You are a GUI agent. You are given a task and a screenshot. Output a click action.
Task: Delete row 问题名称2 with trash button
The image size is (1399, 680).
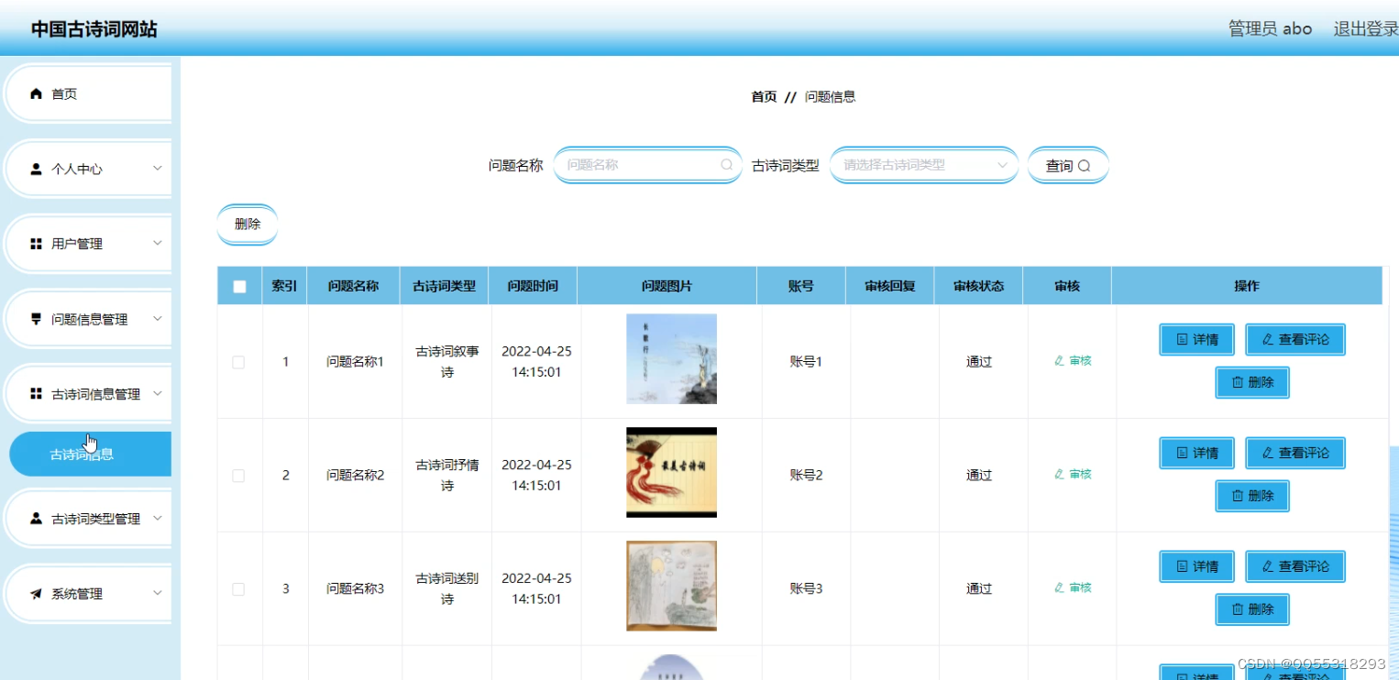tap(1252, 496)
